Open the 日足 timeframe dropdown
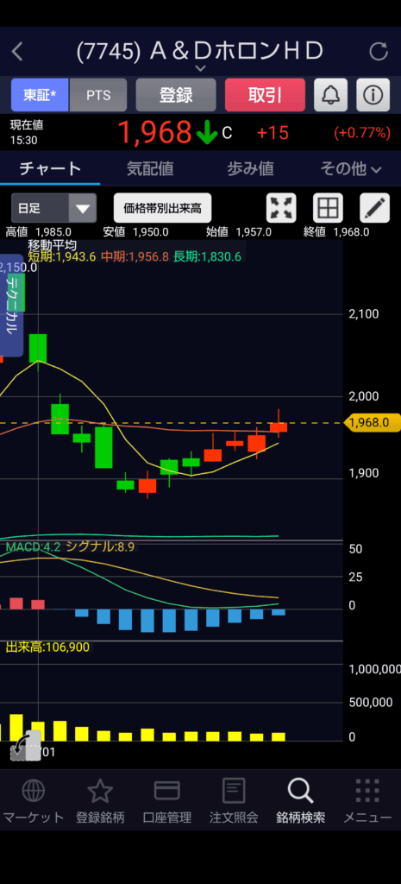The width and height of the screenshot is (401, 884). [54, 208]
